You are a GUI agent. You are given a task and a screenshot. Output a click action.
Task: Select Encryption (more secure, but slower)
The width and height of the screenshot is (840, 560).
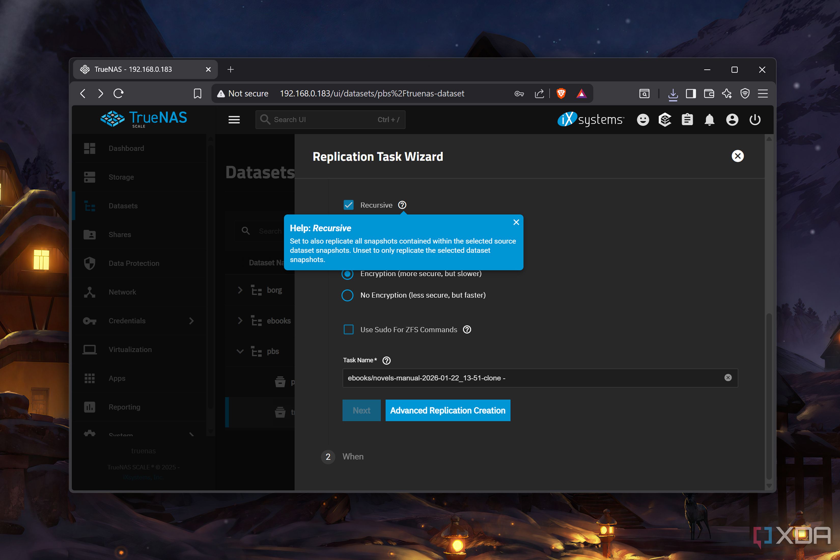point(347,274)
